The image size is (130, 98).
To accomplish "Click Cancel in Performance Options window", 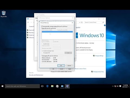I will click(x=61, y=69).
